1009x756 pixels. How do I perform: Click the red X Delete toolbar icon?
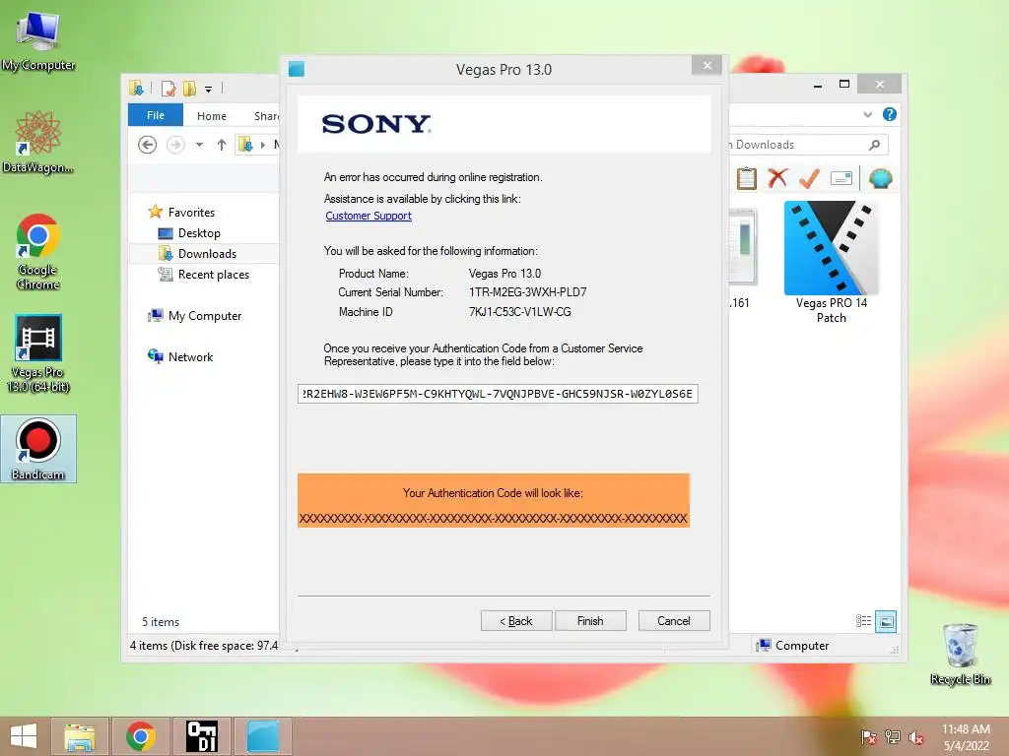pos(777,178)
